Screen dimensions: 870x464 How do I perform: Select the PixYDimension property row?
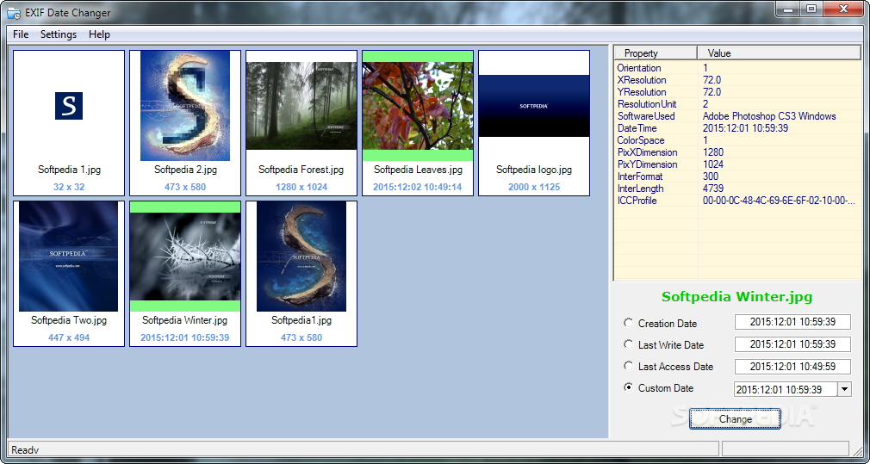(x=738, y=164)
